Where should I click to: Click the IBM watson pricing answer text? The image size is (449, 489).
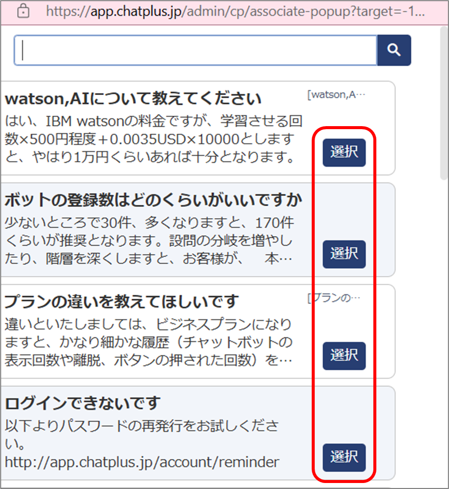pos(153,139)
